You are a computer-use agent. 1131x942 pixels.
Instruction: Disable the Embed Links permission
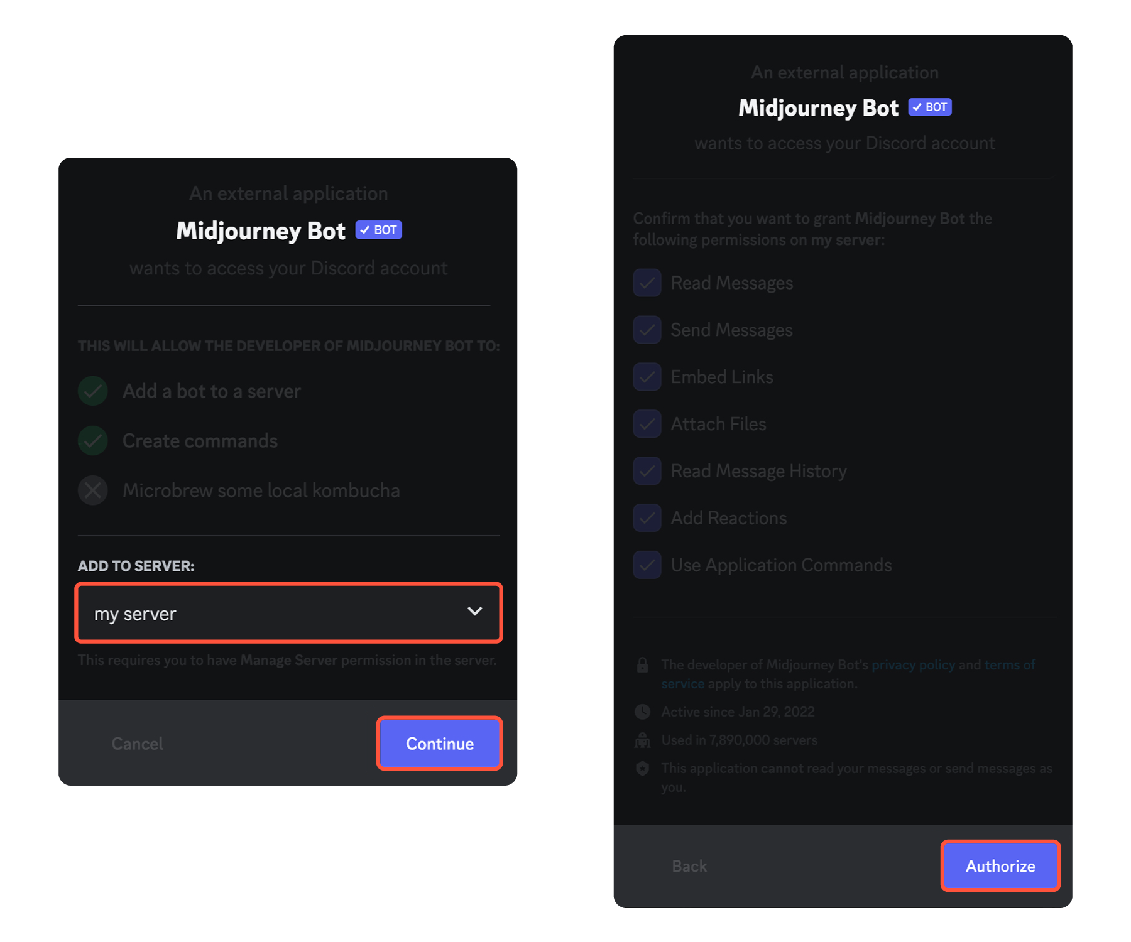coord(647,377)
